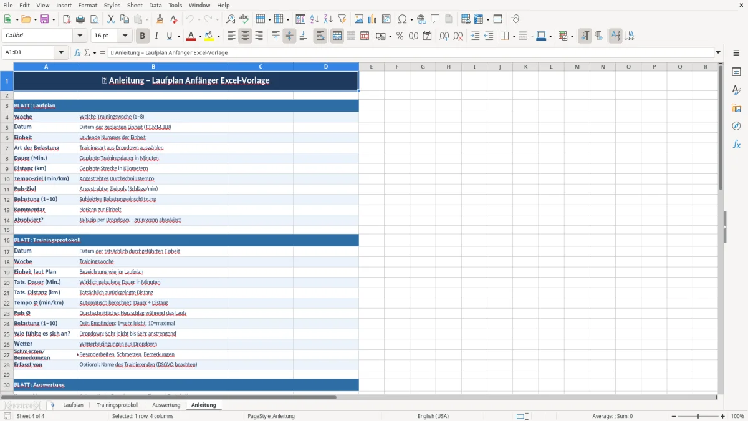
Task: Clear direct formatting
Action: click(174, 19)
